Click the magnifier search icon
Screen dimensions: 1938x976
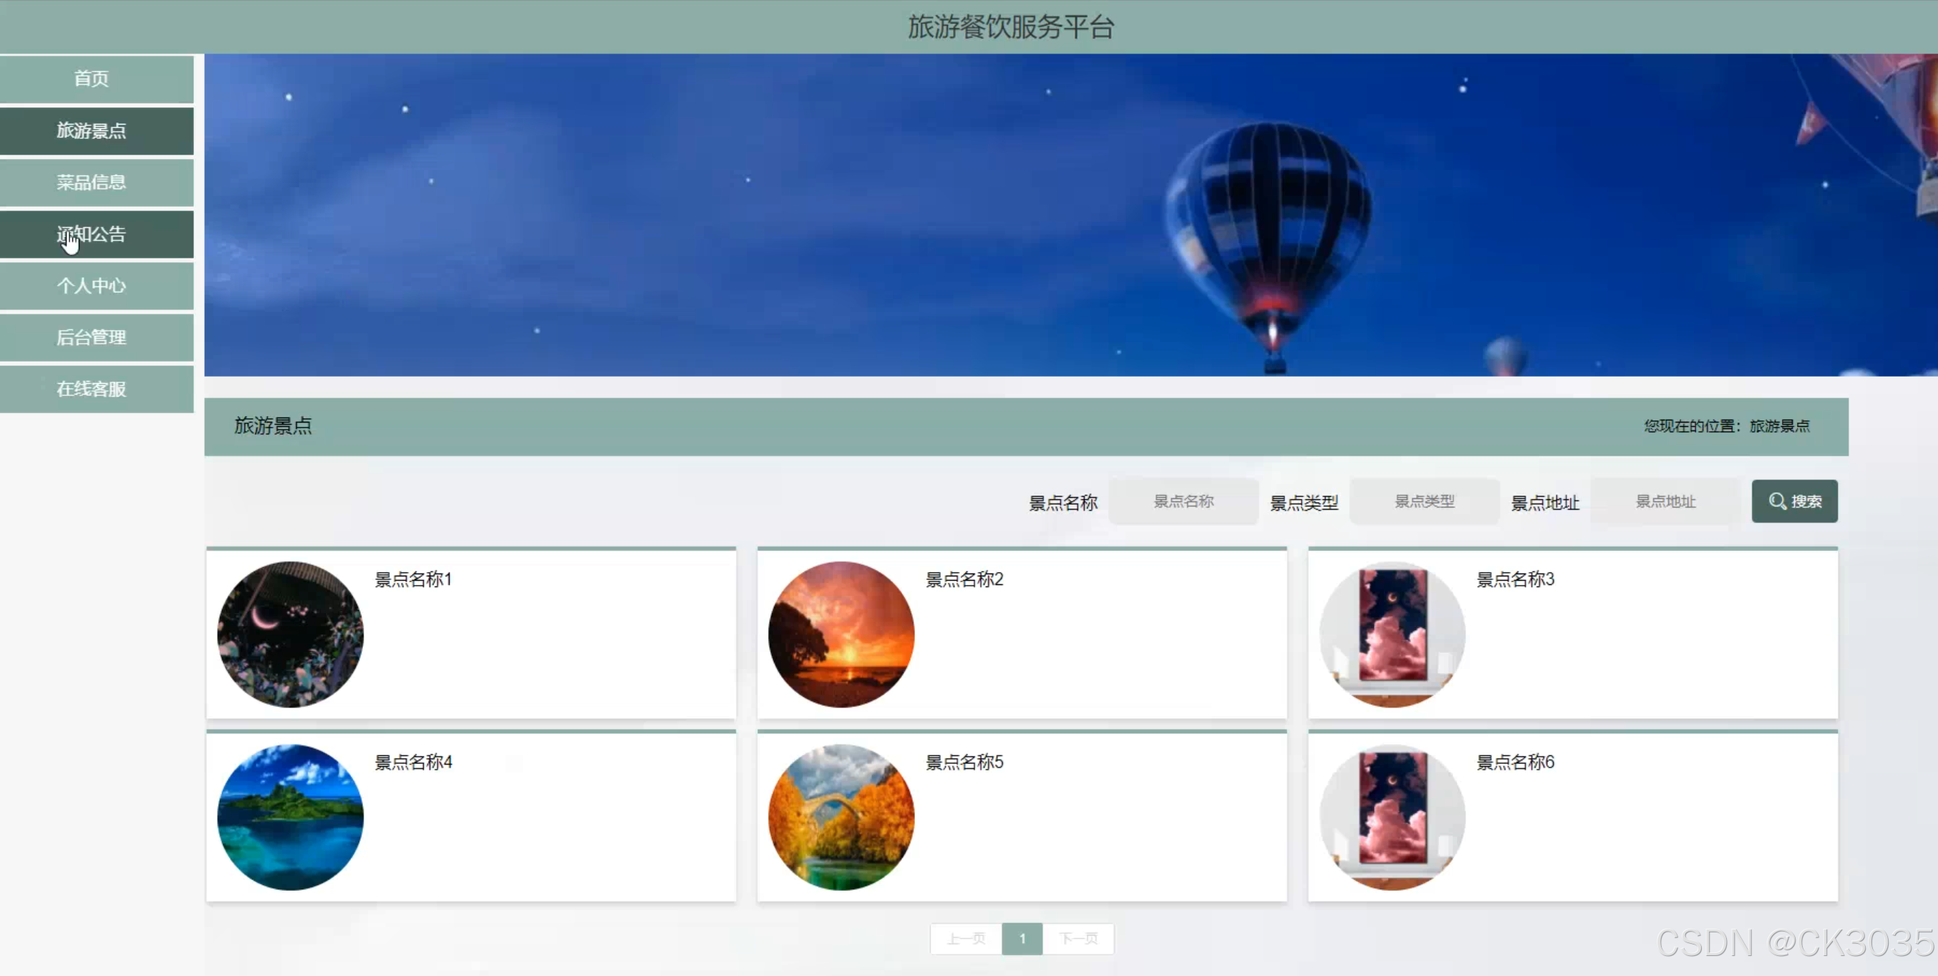click(x=1775, y=501)
